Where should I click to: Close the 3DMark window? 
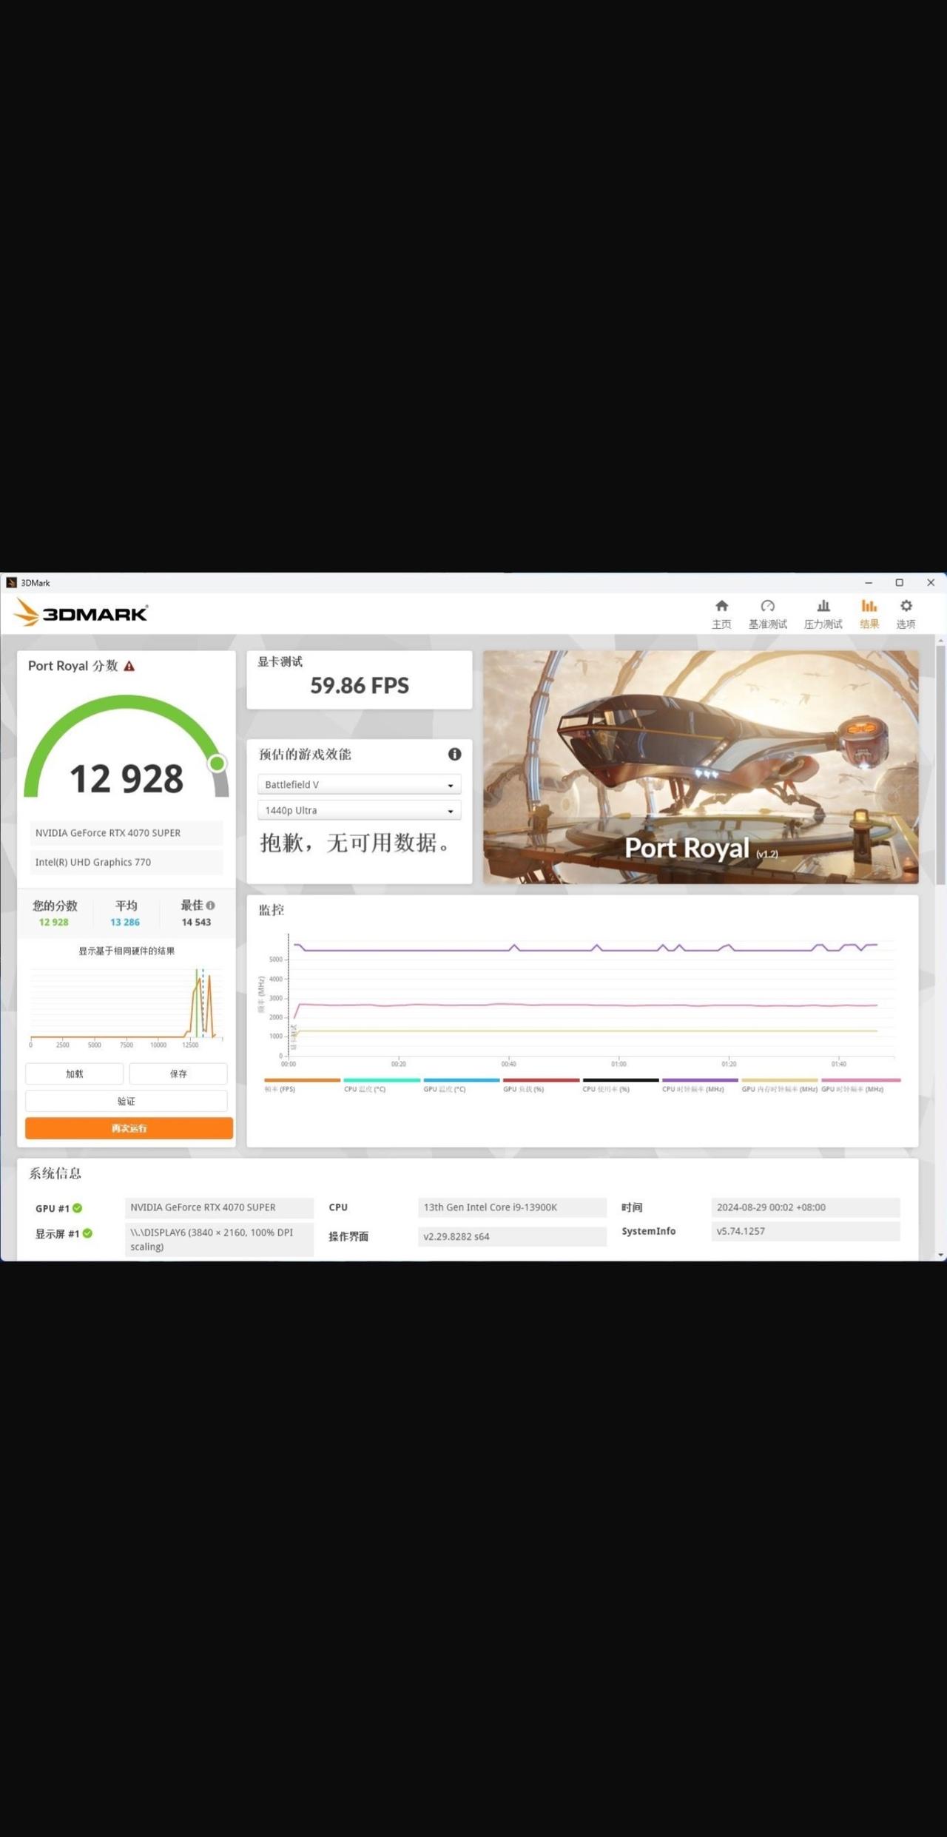[x=931, y=583]
